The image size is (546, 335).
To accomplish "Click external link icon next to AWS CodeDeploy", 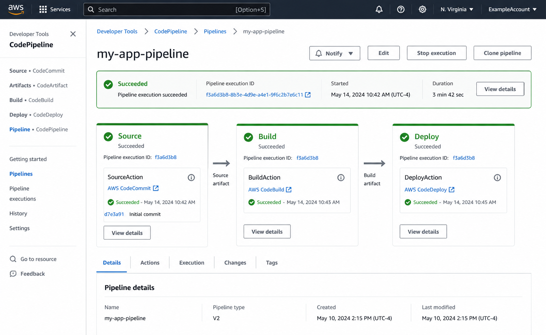I will point(451,189).
